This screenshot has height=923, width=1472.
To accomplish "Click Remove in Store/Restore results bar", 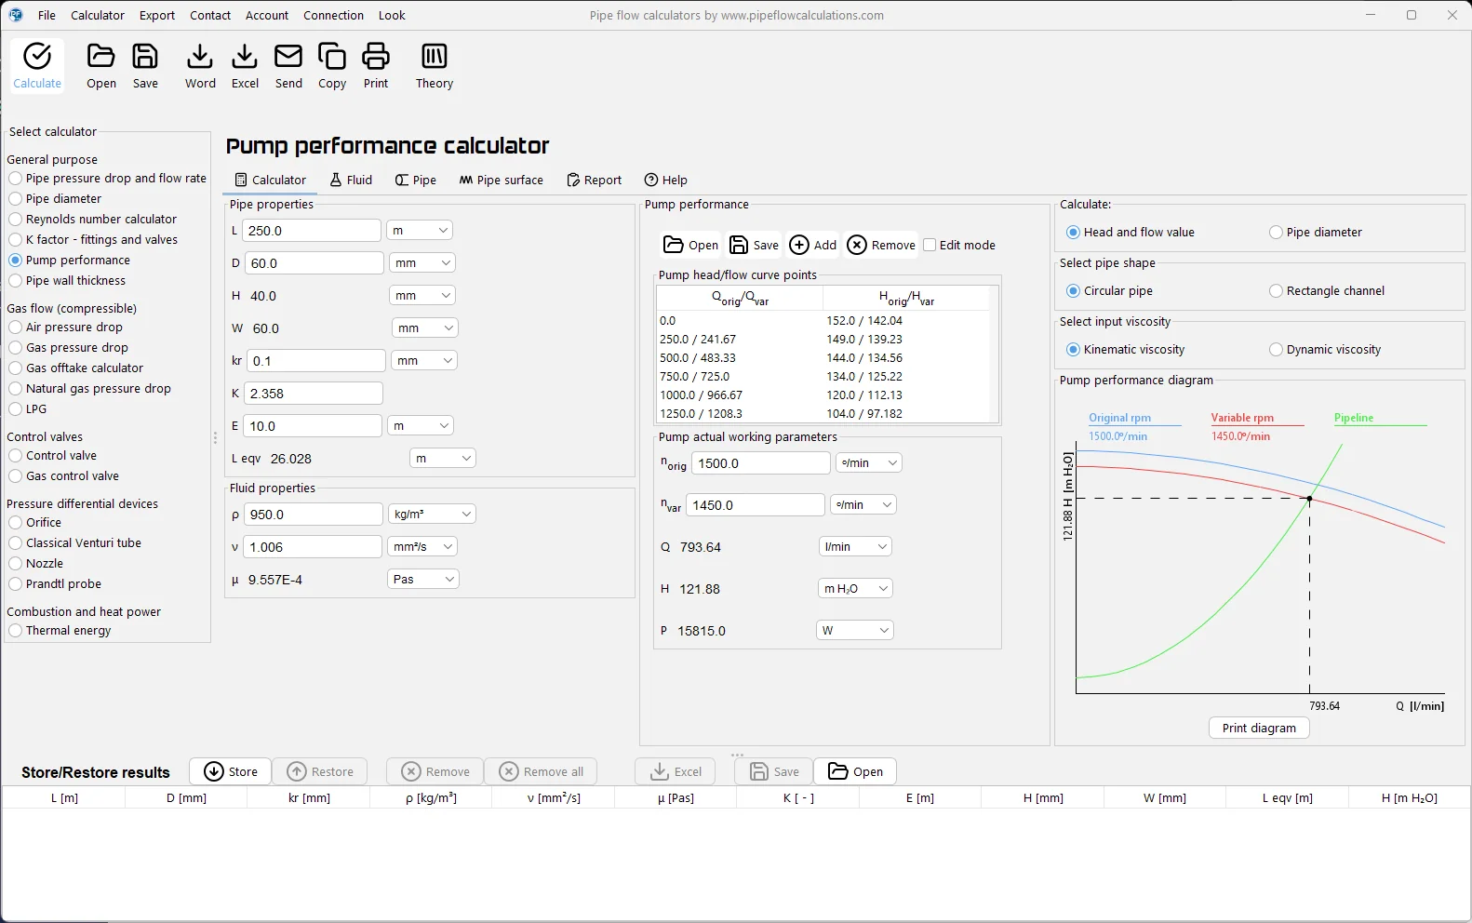I will (435, 771).
